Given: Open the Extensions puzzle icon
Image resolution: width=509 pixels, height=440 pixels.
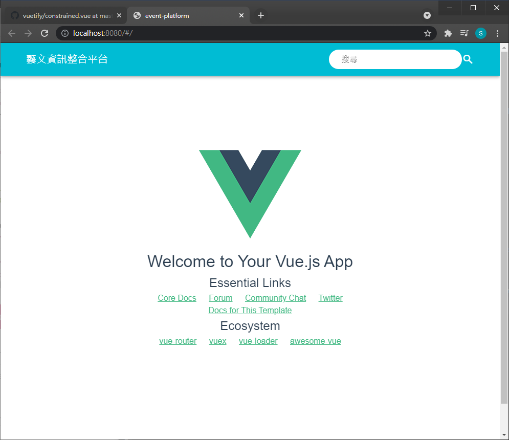Looking at the screenshot, I should point(448,33).
